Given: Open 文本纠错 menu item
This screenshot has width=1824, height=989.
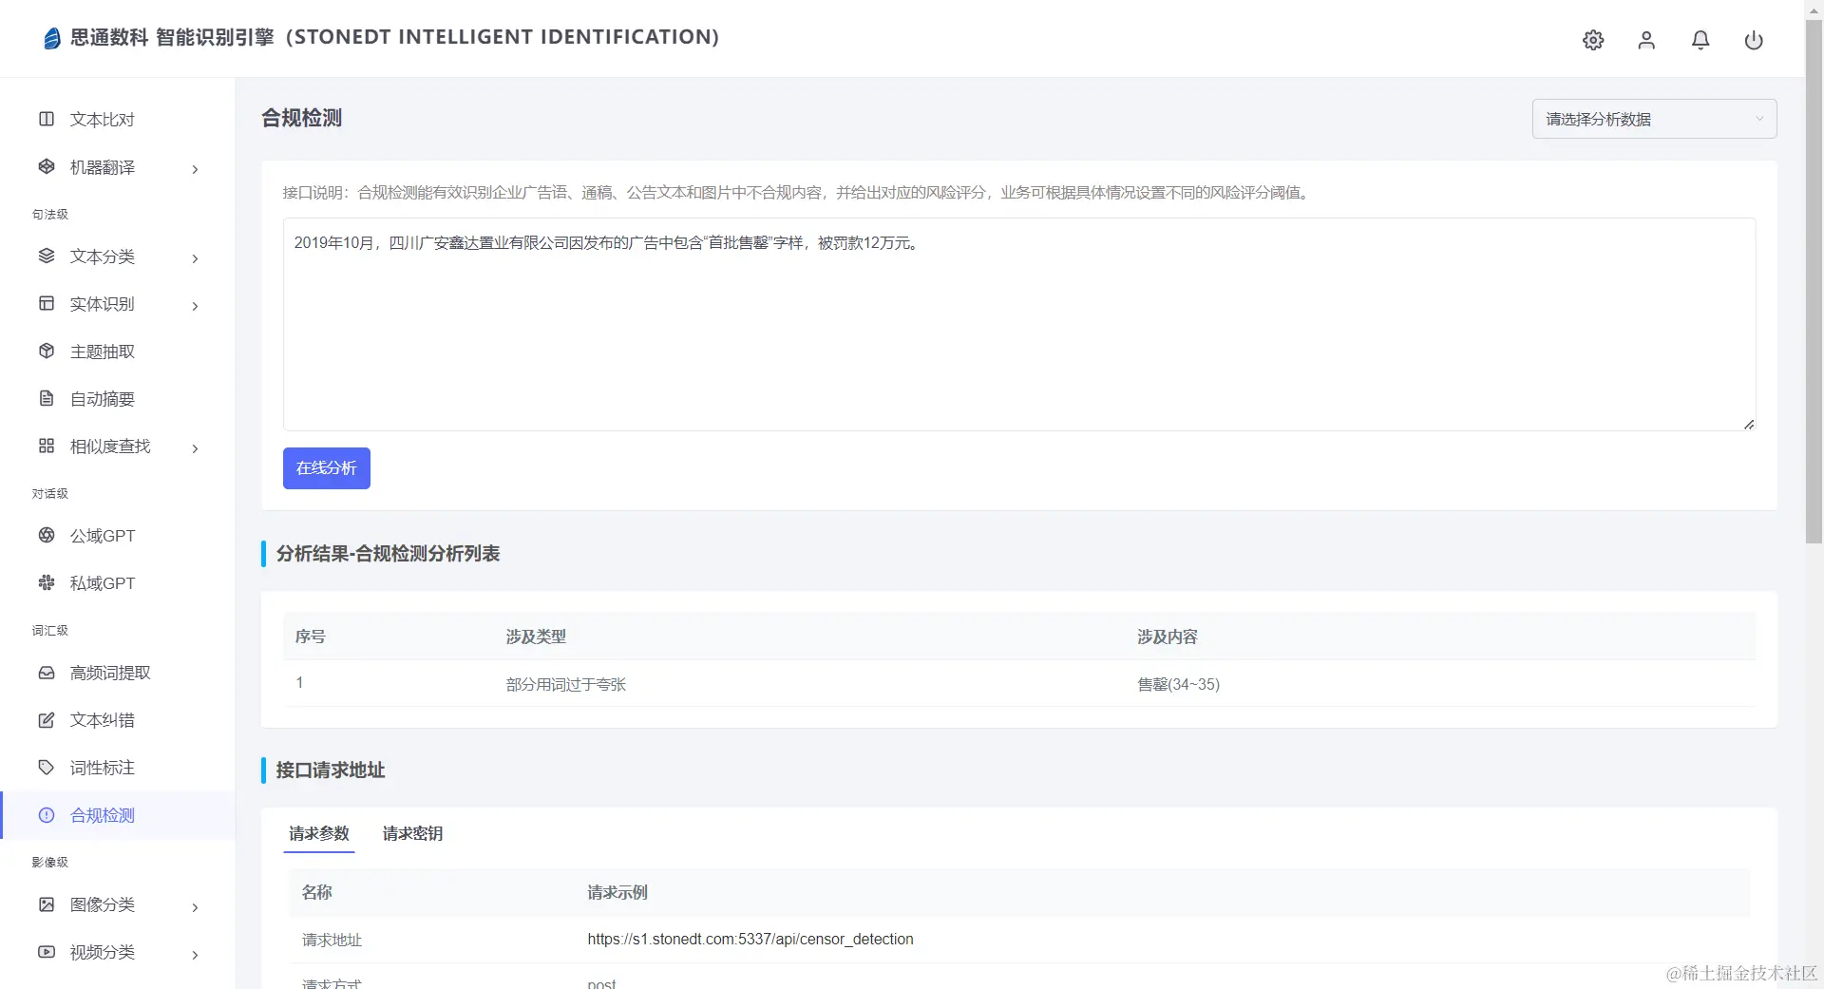Looking at the screenshot, I should point(118,720).
